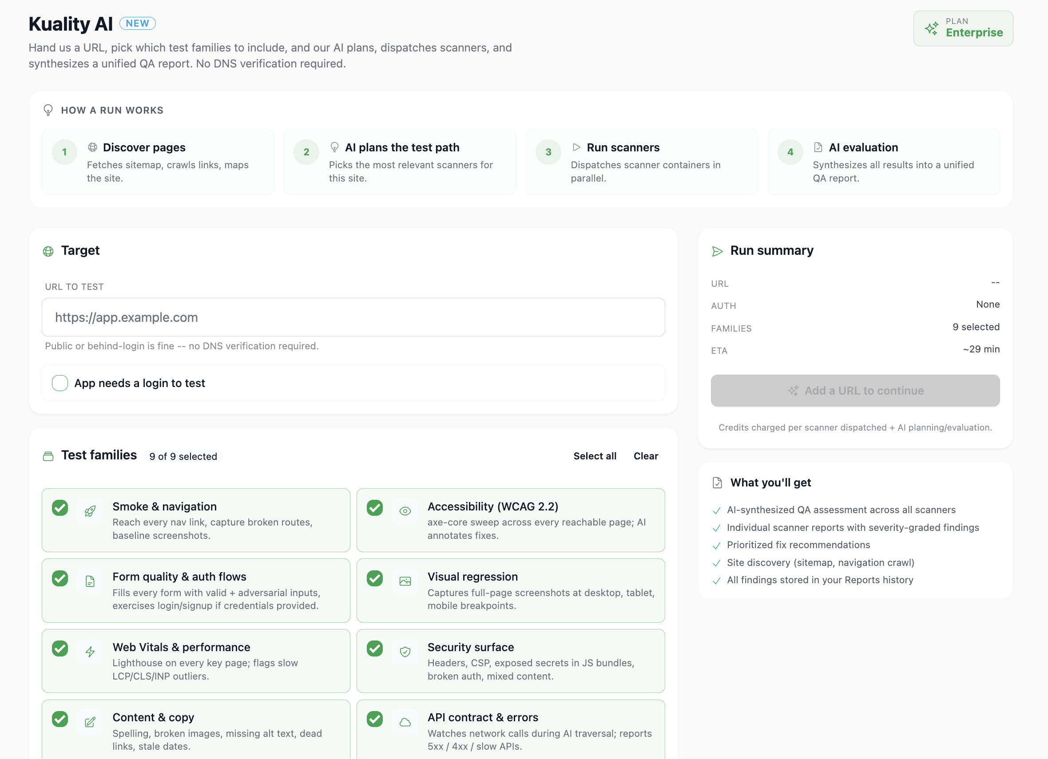Click step number 3 circle for Run scanners
The image size is (1048, 759).
coord(548,152)
